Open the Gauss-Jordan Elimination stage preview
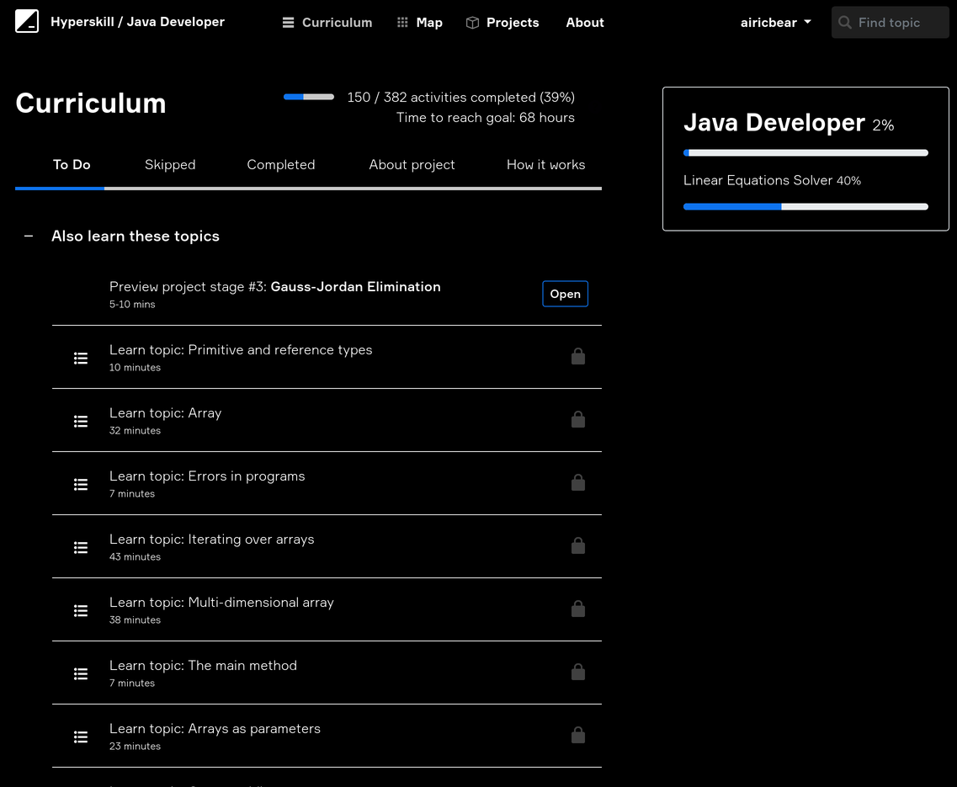This screenshot has width=957, height=787. pyautogui.click(x=565, y=294)
